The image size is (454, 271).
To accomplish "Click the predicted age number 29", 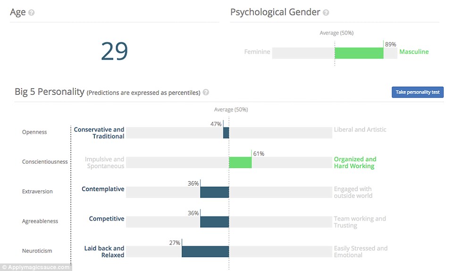I will pos(114,51).
